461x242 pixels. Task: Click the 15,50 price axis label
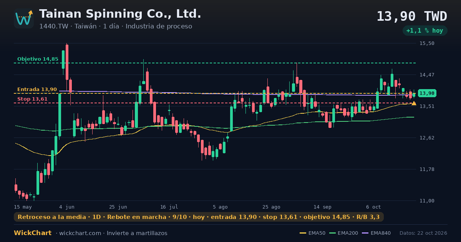click(x=427, y=43)
